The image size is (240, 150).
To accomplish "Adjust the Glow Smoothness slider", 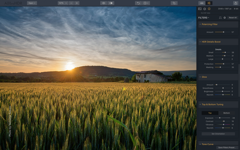I will pyautogui.click(x=222, y=88).
